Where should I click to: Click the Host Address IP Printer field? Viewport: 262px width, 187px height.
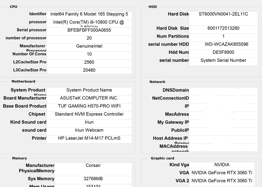(x=223, y=139)
